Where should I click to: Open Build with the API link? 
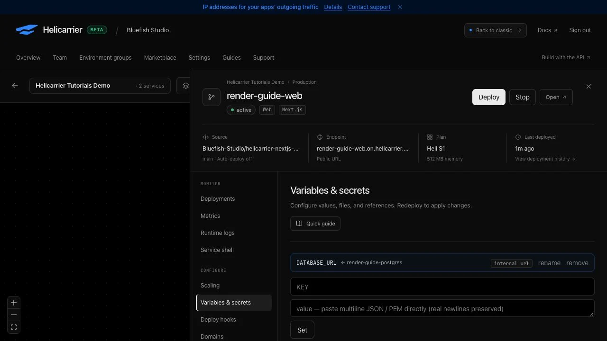(x=566, y=58)
